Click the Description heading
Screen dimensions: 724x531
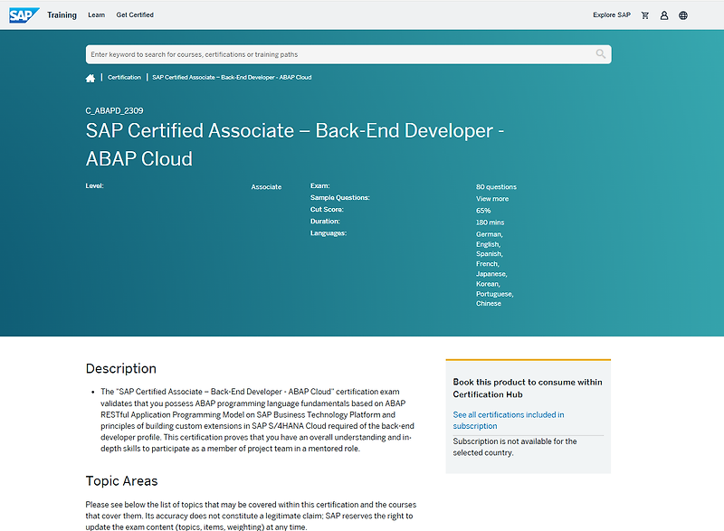click(x=121, y=368)
